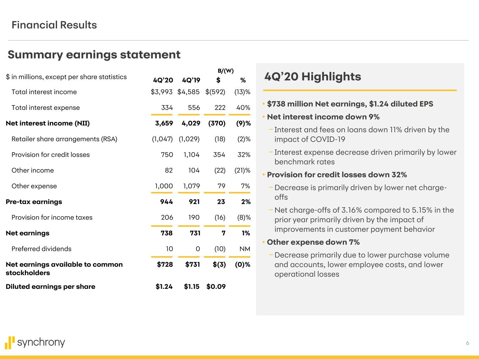Click the $1.24 diluted earnings per share value
Image resolution: width=479 pixels, height=359 pixels.
pos(164,286)
